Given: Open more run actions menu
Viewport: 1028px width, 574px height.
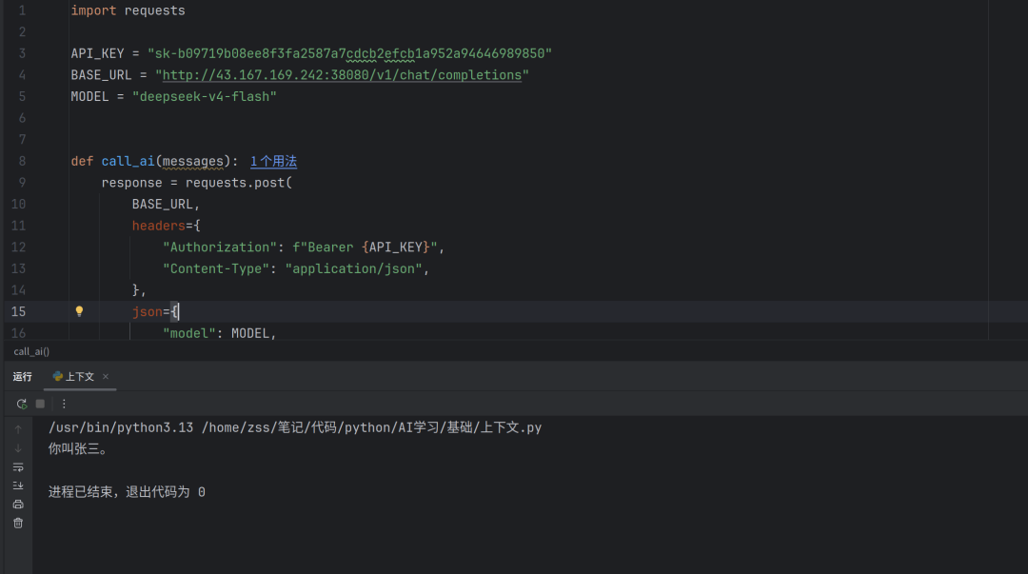Looking at the screenshot, I should [x=64, y=405].
